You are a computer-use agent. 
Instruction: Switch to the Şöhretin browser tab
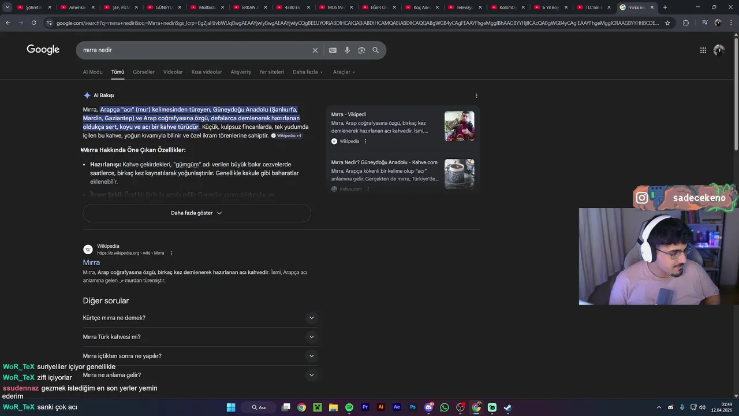[x=35, y=8]
